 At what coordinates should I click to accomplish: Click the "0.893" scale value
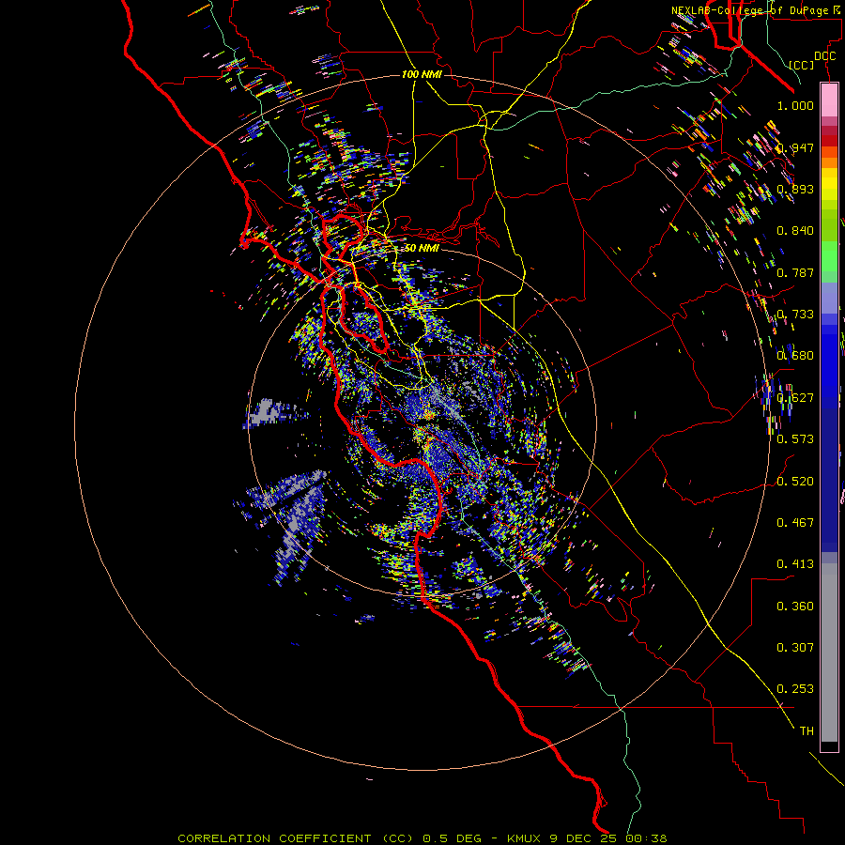coord(795,189)
